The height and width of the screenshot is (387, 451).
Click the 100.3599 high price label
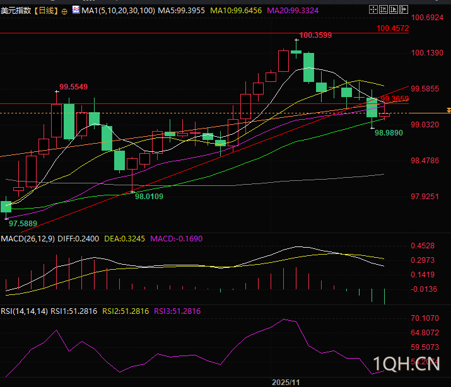point(315,35)
